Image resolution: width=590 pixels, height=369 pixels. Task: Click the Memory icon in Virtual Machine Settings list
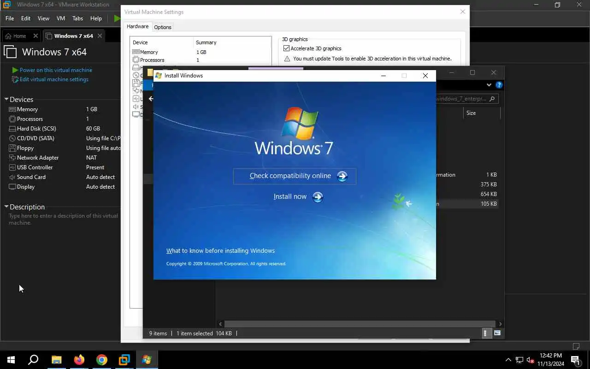(x=136, y=52)
